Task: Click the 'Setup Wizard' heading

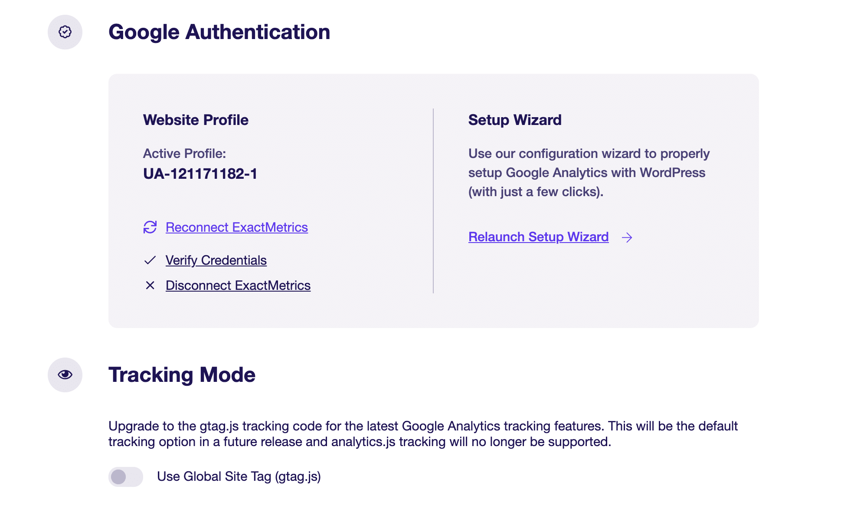Action: [x=515, y=120]
